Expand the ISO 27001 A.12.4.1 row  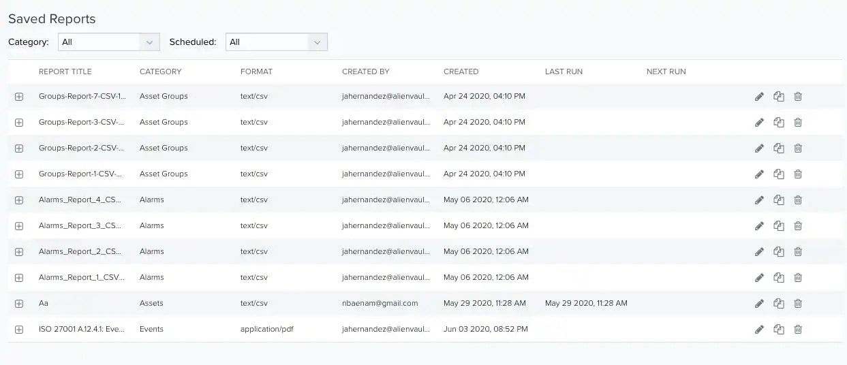19,330
